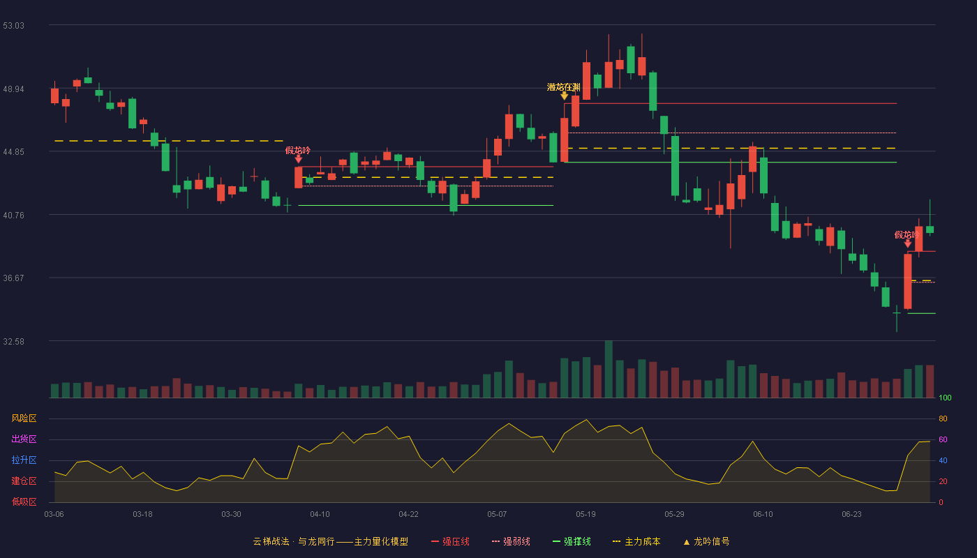Viewport: 977px width, 558px height.
Task: Click the 05-07 date label
Action: click(x=497, y=514)
